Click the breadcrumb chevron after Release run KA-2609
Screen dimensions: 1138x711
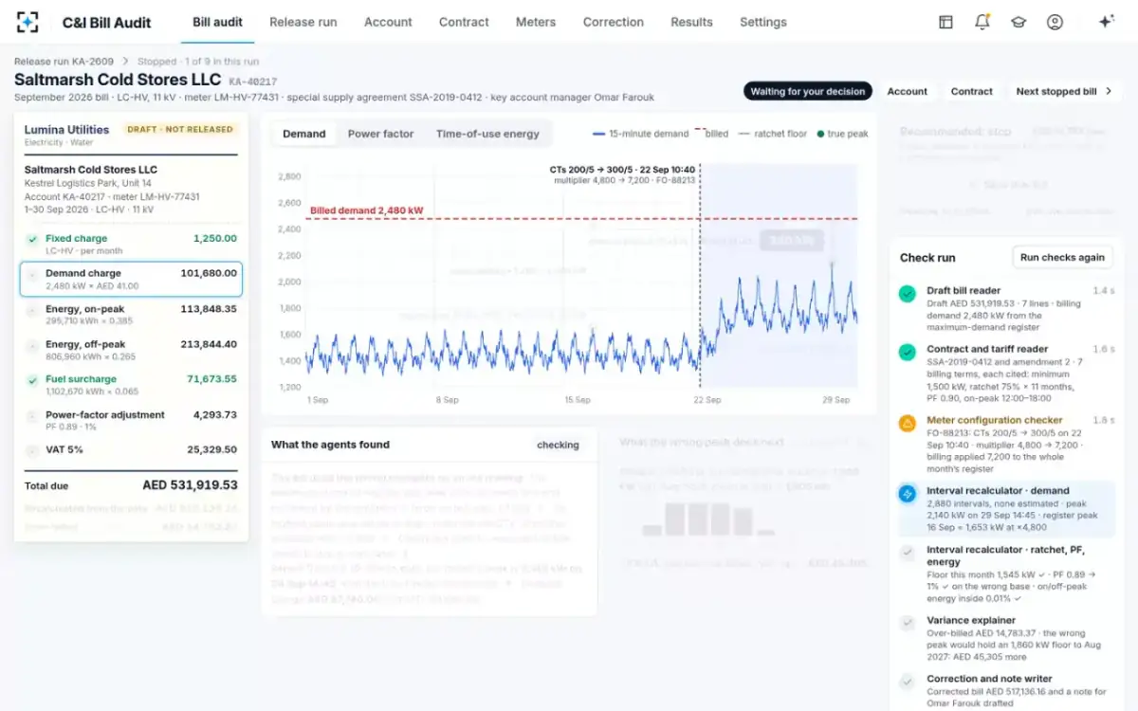(x=125, y=62)
